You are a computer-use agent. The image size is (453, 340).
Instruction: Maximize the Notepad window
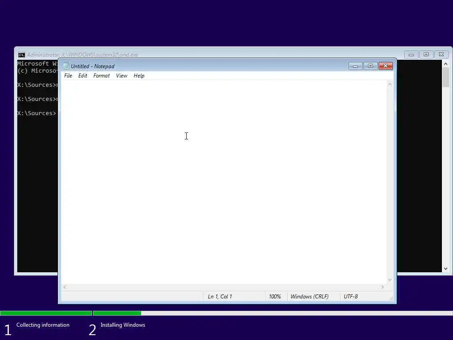(x=370, y=66)
